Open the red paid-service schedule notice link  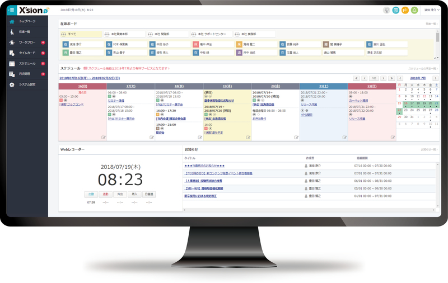(127, 68)
